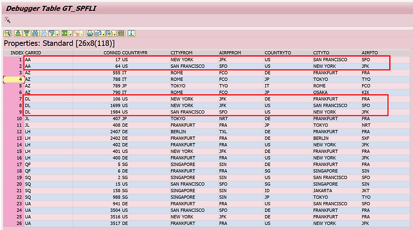Click CONNID value 555
Image resolution: width=413 pixels, height=230 pixels.
(x=116, y=72)
